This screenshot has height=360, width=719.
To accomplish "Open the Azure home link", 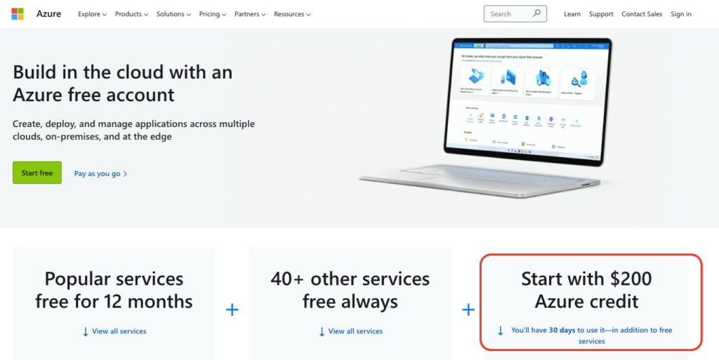I will [48, 14].
